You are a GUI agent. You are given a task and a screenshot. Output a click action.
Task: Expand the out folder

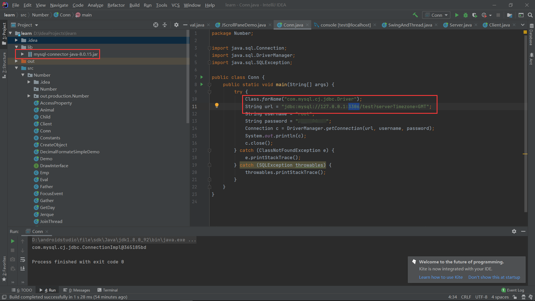point(16,61)
